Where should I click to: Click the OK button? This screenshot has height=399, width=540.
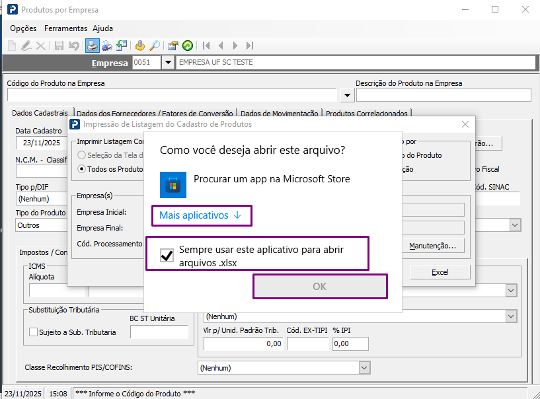320,287
